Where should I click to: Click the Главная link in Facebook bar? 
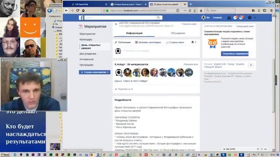click(217, 17)
